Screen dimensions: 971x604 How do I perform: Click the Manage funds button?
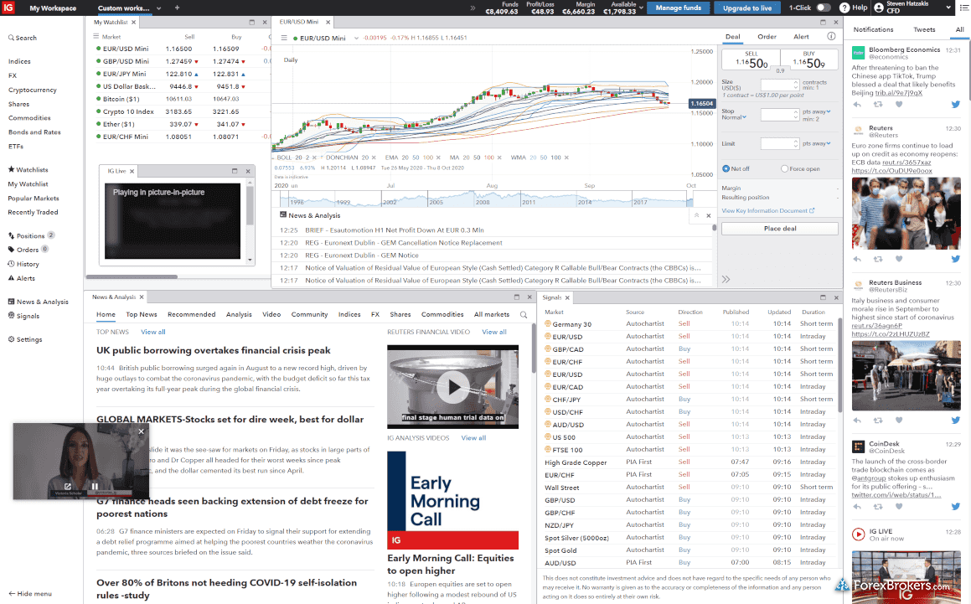pos(679,8)
